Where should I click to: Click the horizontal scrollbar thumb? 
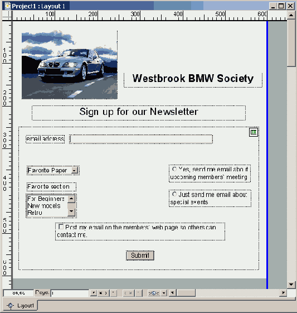(186, 293)
